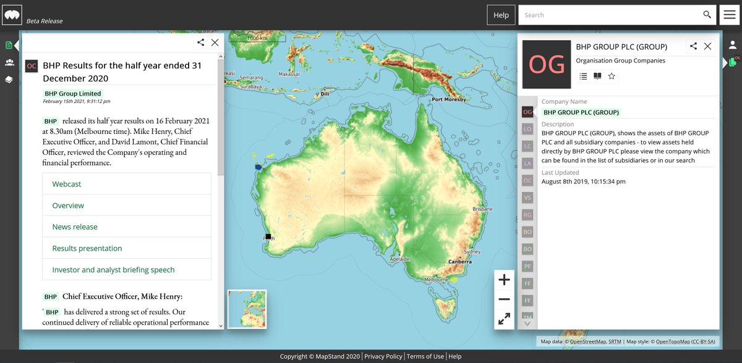Click the BHP Group Limited tag
The image size is (742, 363).
(73, 94)
